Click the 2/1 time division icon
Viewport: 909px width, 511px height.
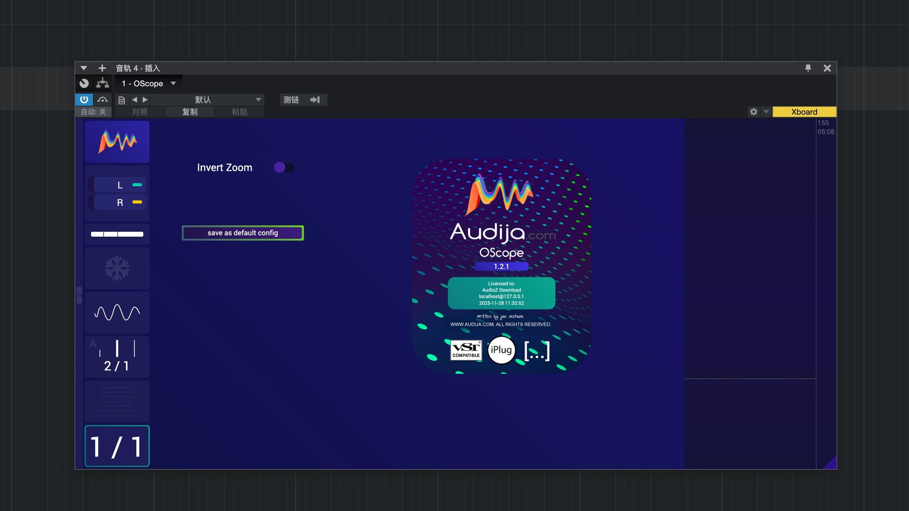tap(116, 356)
